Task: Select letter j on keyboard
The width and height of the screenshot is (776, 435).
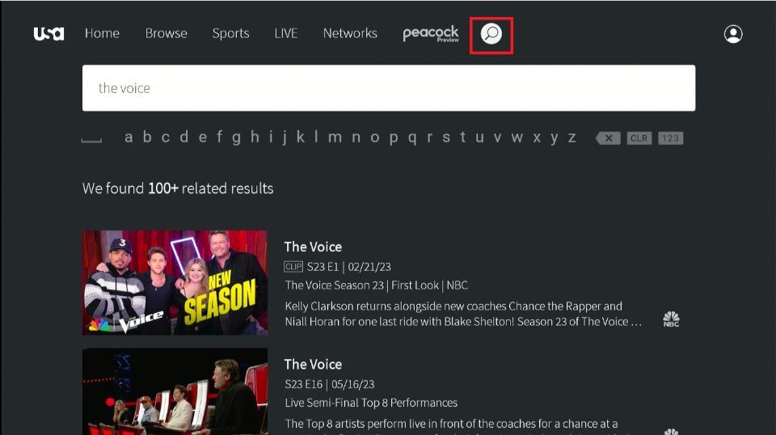Action: point(285,137)
